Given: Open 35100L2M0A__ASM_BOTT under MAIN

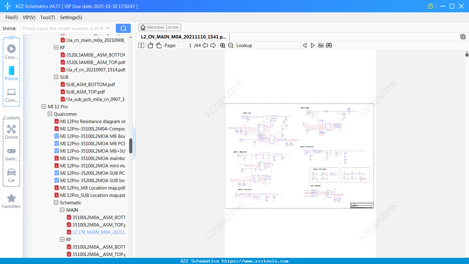Looking at the screenshot, I should (x=96, y=217).
